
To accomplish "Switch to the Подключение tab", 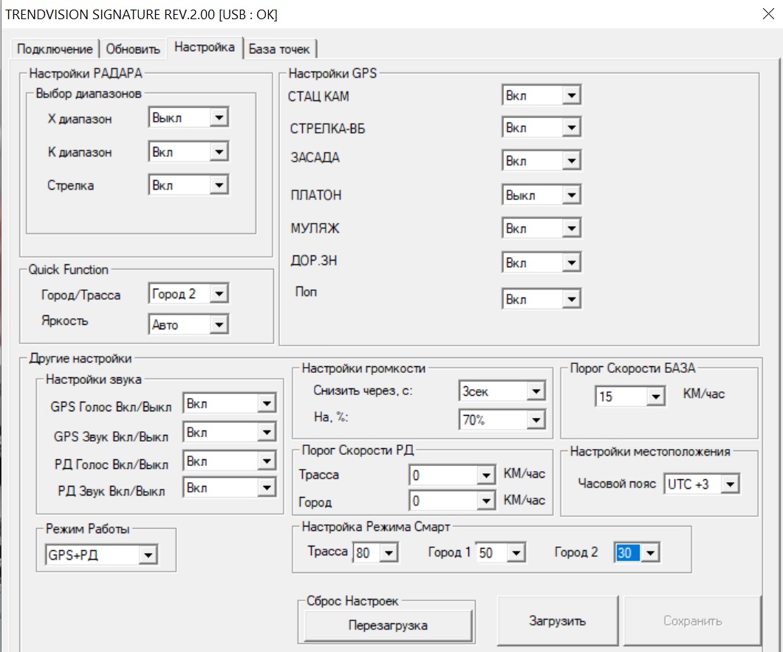I will tap(55, 49).
